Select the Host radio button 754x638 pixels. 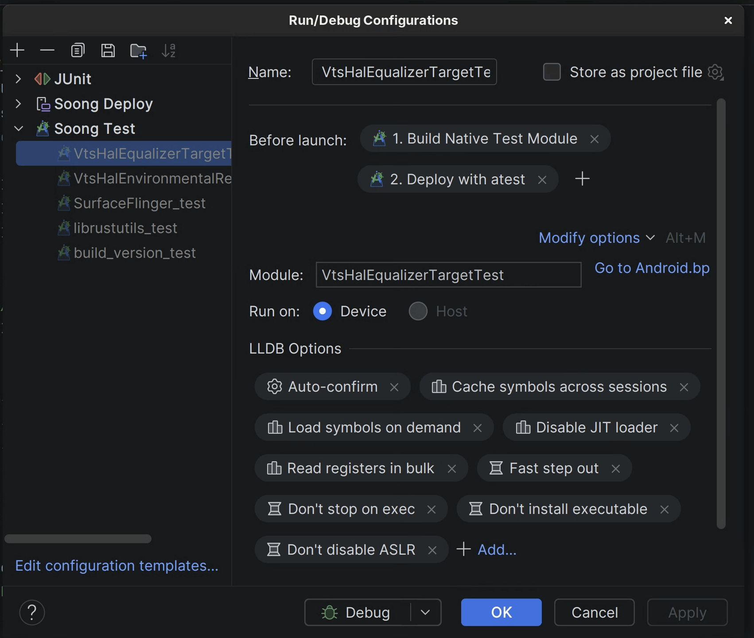click(418, 311)
